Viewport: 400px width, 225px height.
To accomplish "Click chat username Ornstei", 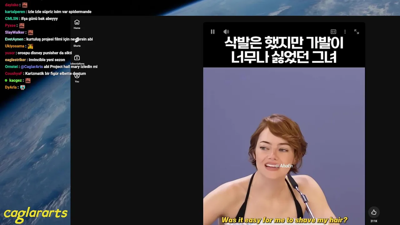I will click(11, 67).
